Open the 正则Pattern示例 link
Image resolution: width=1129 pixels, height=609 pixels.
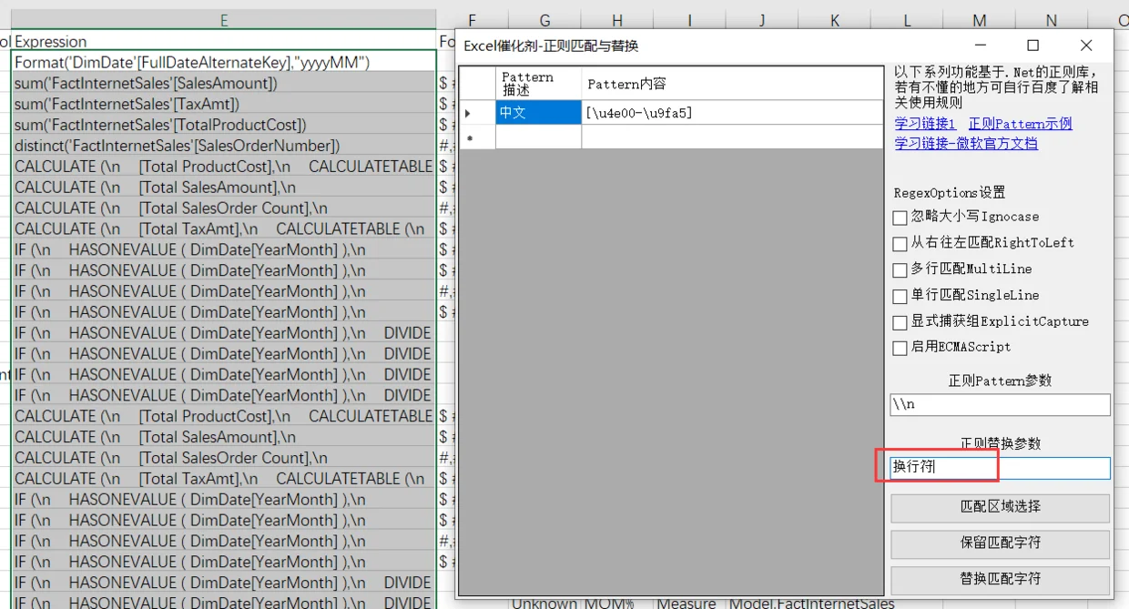pyautogui.click(x=1020, y=124)
